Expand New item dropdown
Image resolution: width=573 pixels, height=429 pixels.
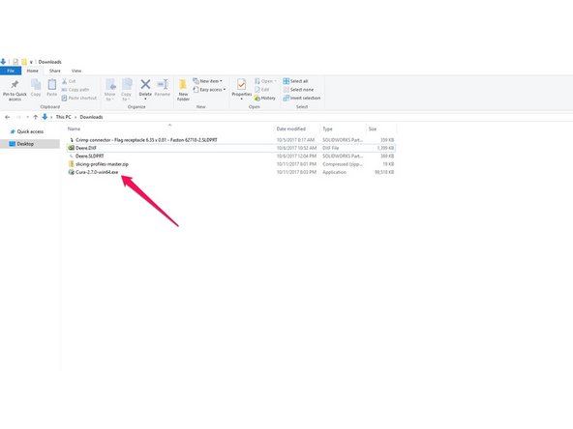tap(207, 81)
